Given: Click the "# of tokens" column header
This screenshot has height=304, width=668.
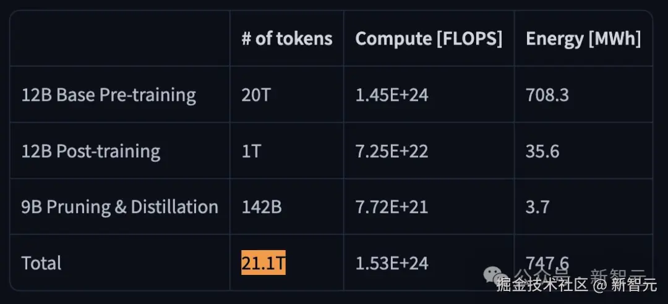Looking at the screenshot, I should pos(287,38).
